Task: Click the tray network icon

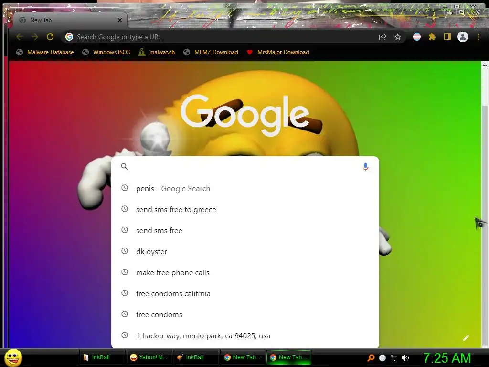Action: 394,358
